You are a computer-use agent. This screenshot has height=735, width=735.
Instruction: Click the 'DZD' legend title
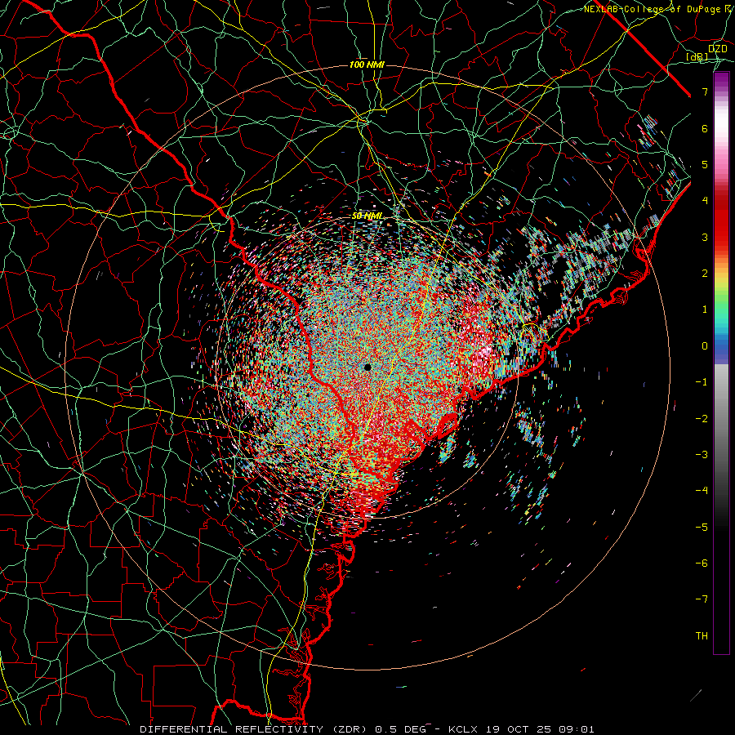coord(718,49)
